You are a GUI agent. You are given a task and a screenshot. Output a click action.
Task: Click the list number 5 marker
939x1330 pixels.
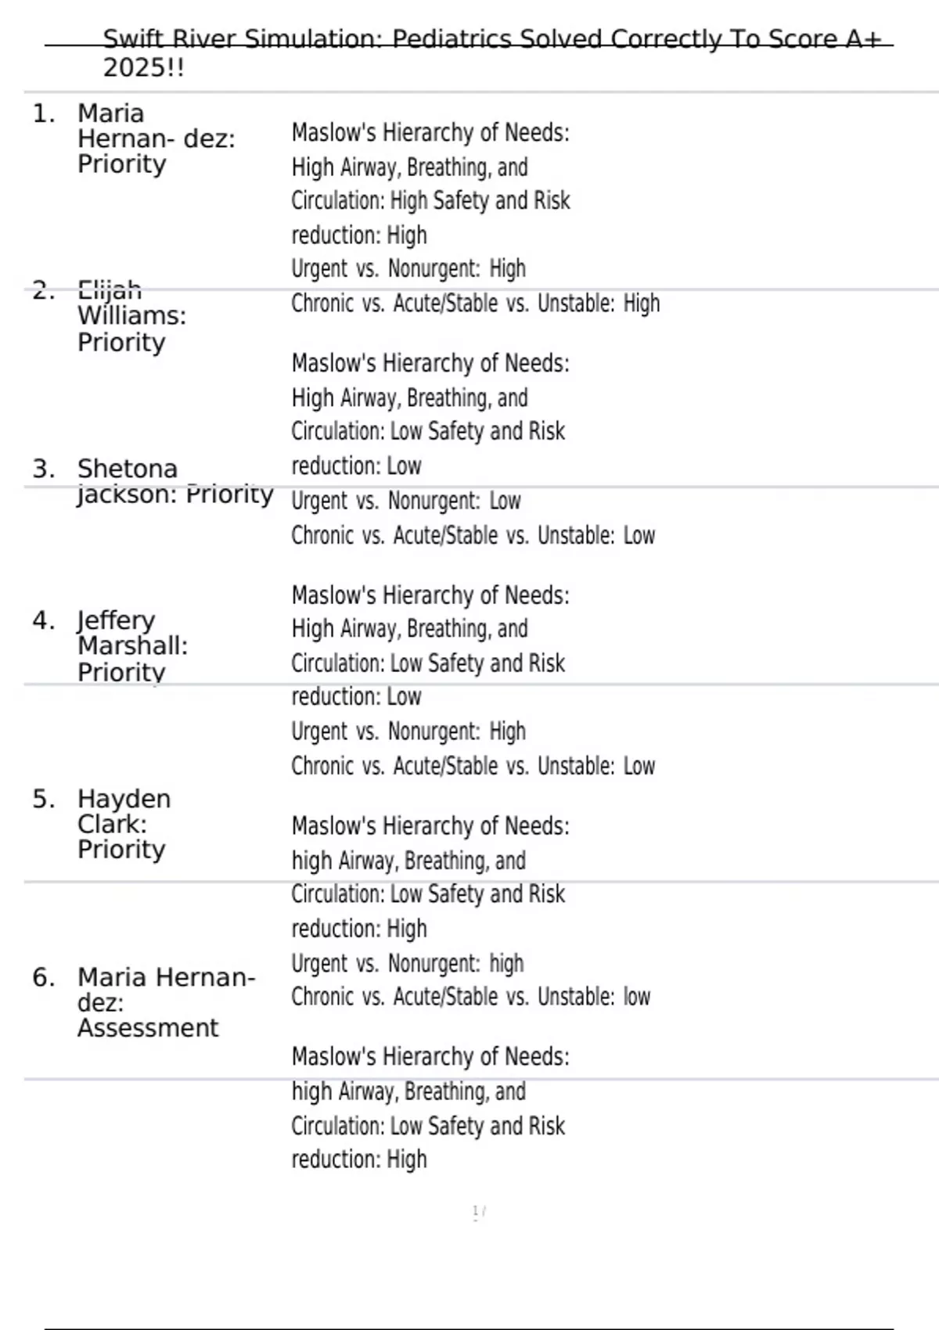coord(44,800)
